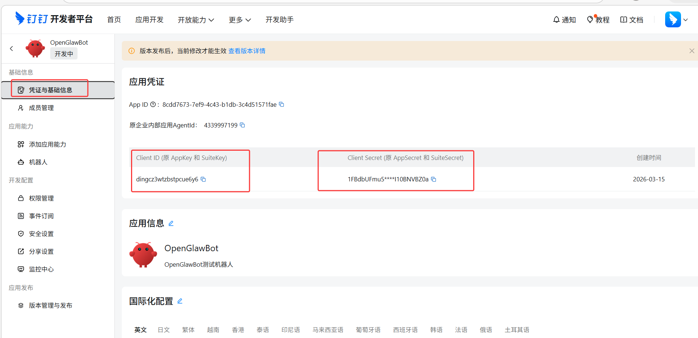Expand the 更多 dropdown menu
This screenshot has height=338, width=698.
click(240, 20)
